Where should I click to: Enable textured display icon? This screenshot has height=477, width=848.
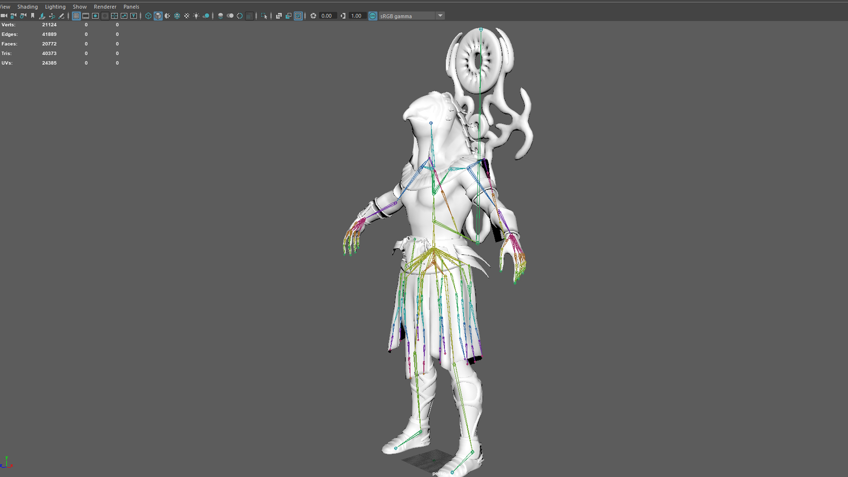click(187, 16)
